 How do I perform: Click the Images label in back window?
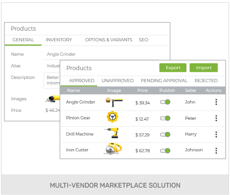point(19,99)
